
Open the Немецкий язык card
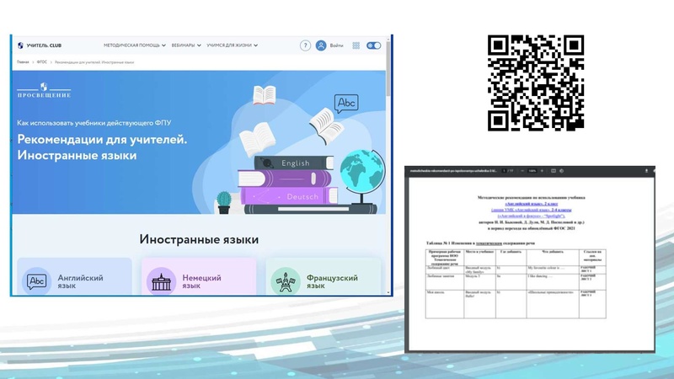click(199, 276)
